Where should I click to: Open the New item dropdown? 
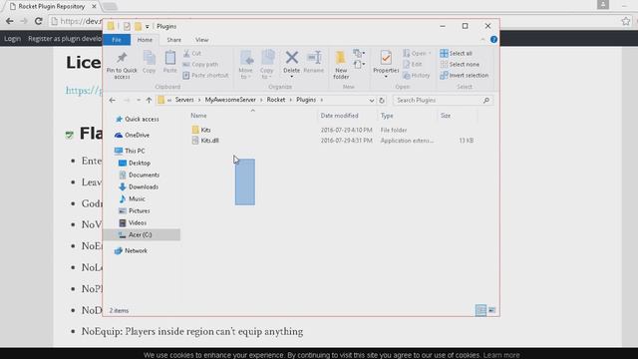[x=359, y=53]
